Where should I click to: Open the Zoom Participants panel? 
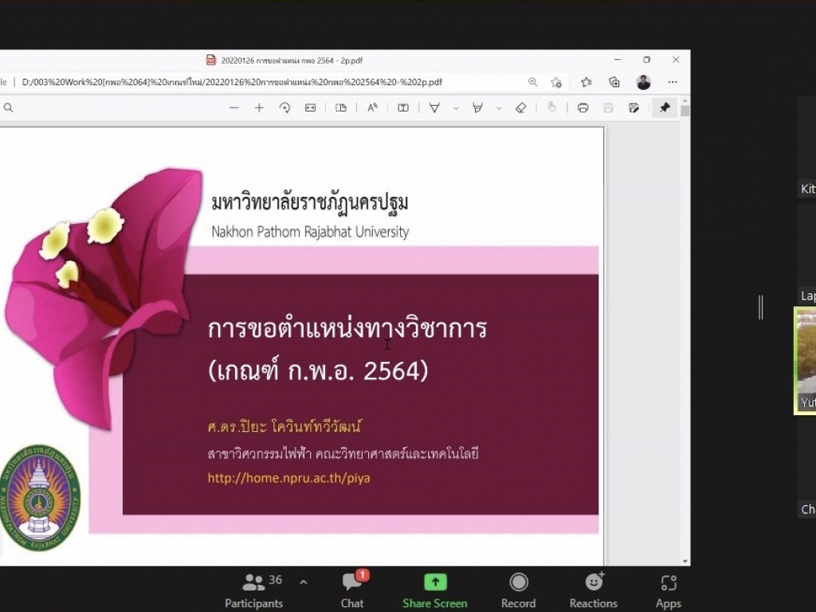pyautogui.click(x=253, y=590)
